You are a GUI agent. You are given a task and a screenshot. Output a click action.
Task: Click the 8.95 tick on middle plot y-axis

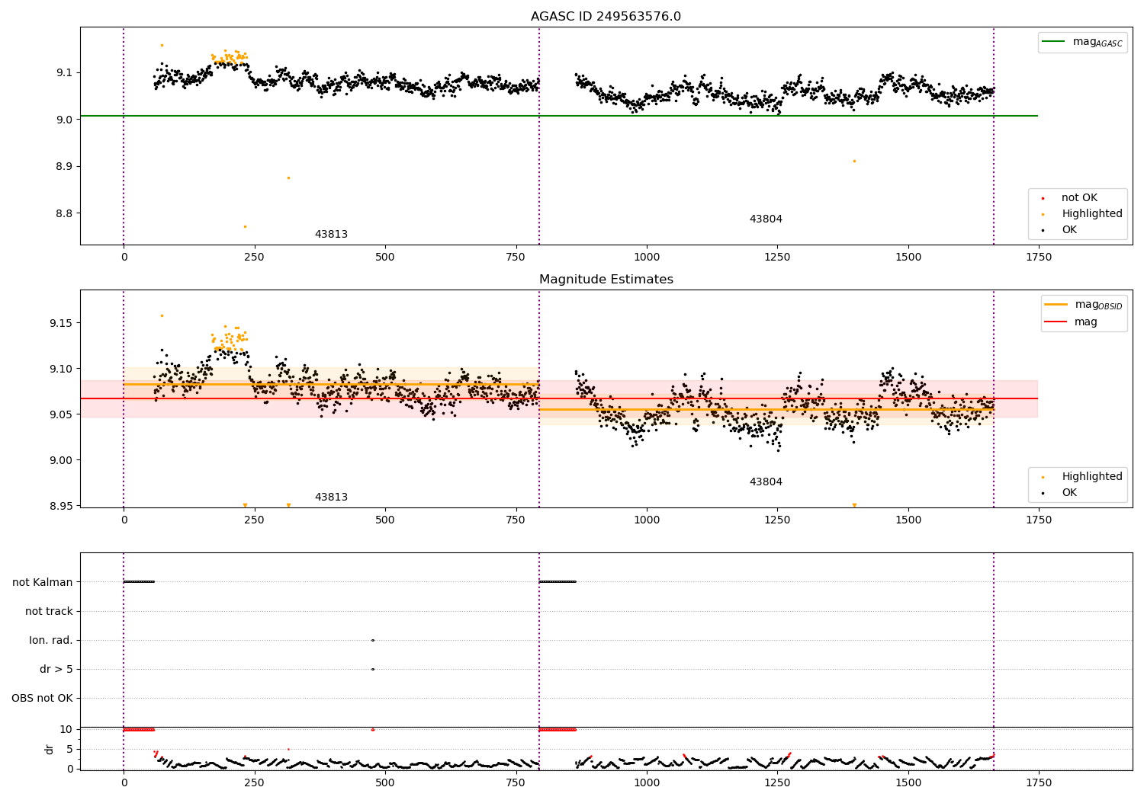click(x=62, y=506)
